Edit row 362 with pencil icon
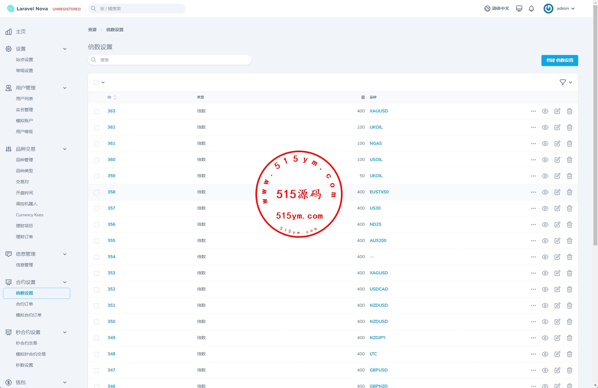Screen dimensions: 598x388 click(557, 127)
